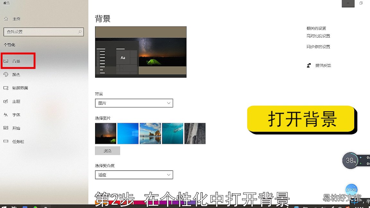The image size is (370, 208).
Task: Open the 任务栏 settings page
Action: coord(14,142)
